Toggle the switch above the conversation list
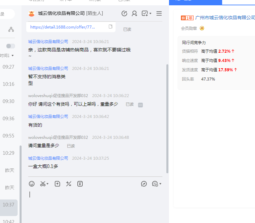Screen dimensions: 255x223 [x=11, y=46]
